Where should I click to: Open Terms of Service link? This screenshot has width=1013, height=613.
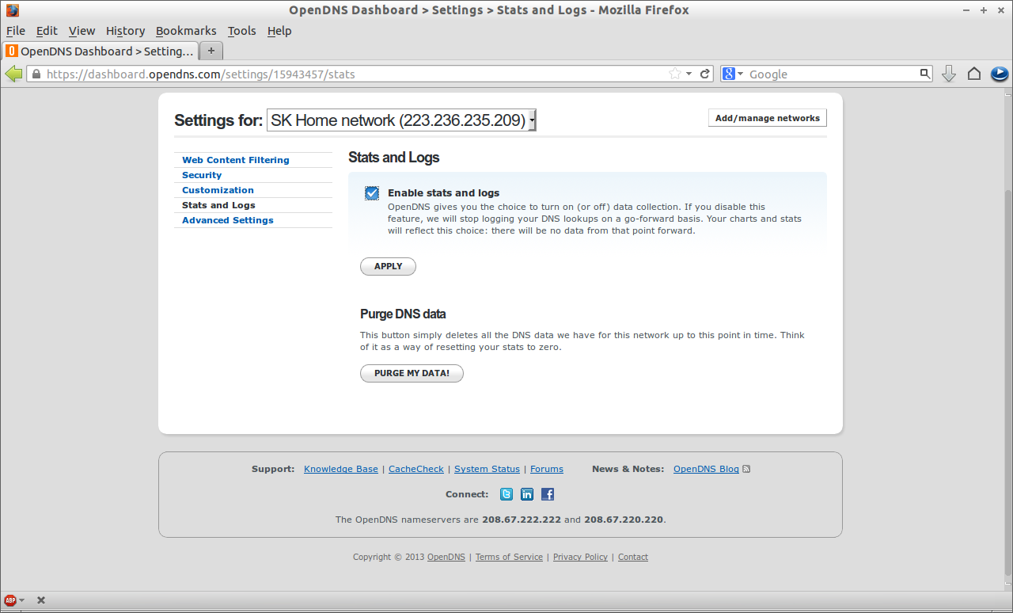(509, 557)
